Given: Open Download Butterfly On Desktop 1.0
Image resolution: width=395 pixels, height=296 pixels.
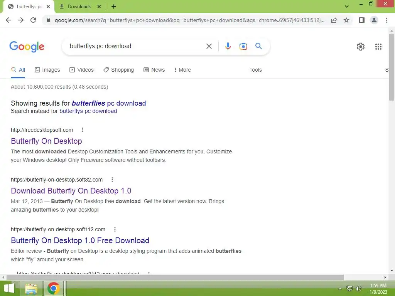Looking at the screenshot, I should pyautogui.click(x=71, y=191).
